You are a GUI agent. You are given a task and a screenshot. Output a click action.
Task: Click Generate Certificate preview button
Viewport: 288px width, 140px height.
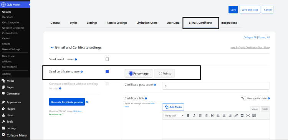coord(67,102)
